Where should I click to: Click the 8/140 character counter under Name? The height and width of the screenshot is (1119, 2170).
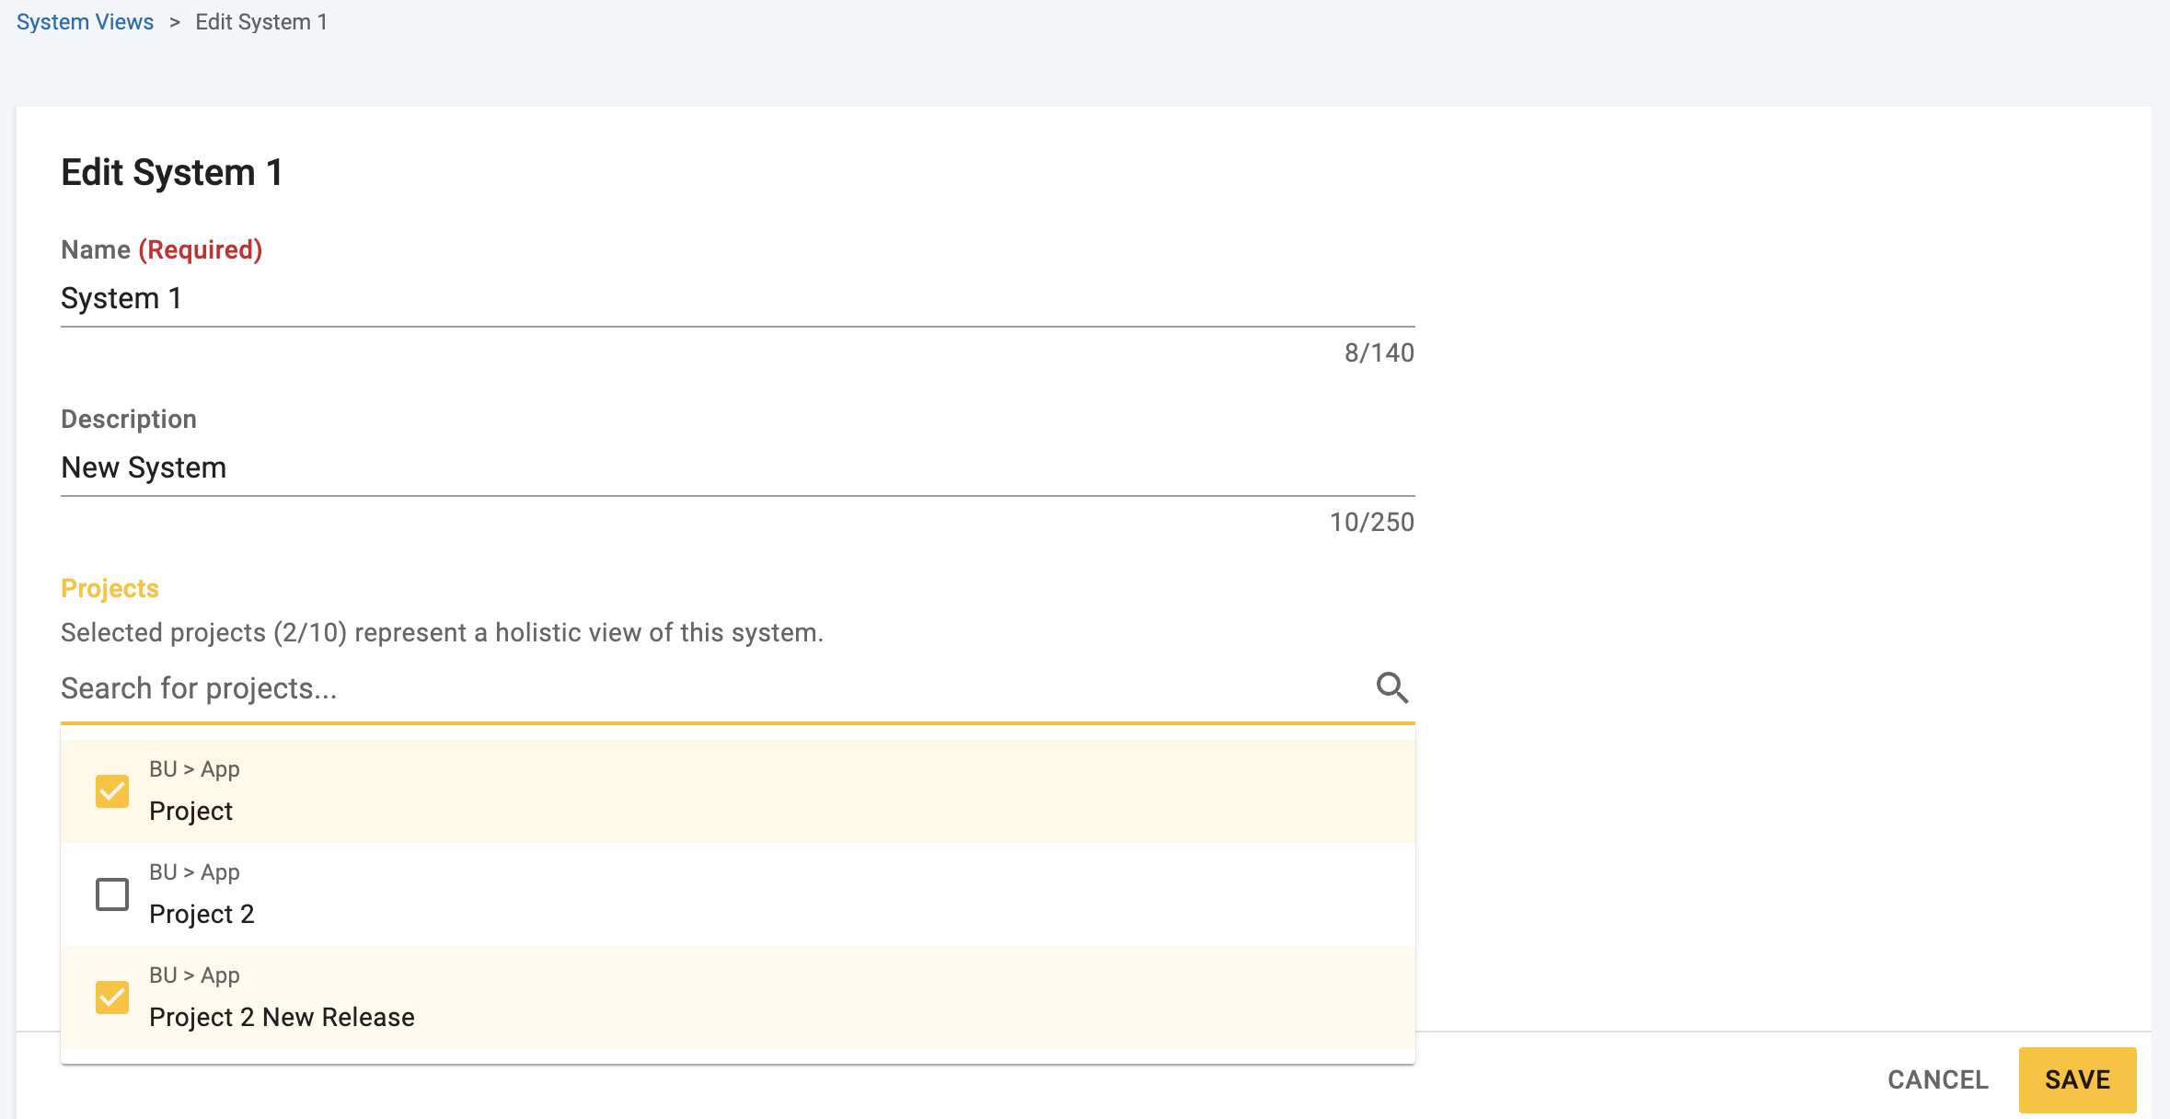(1379, 352)
